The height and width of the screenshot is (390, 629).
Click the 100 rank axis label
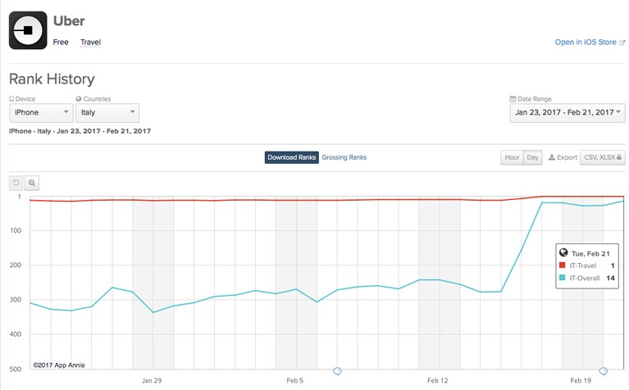click(x=16, y=230)
